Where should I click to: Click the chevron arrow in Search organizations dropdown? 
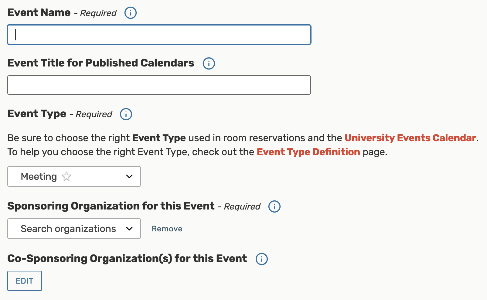[129, 229]
